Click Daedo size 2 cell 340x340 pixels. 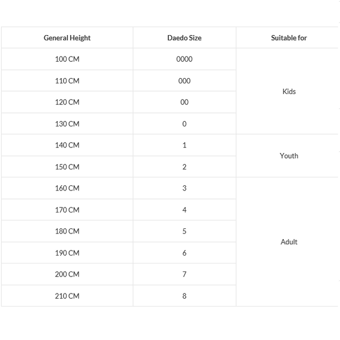184,167
